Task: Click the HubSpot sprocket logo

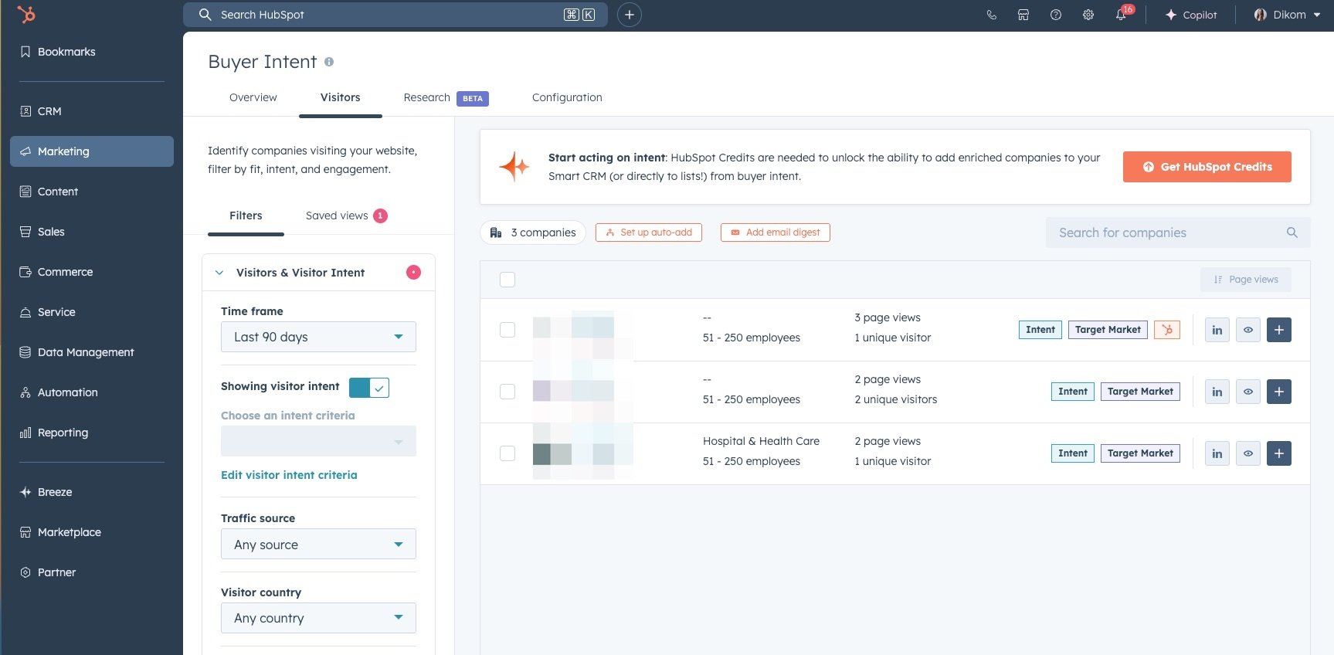Action: [x=26, y=15]
